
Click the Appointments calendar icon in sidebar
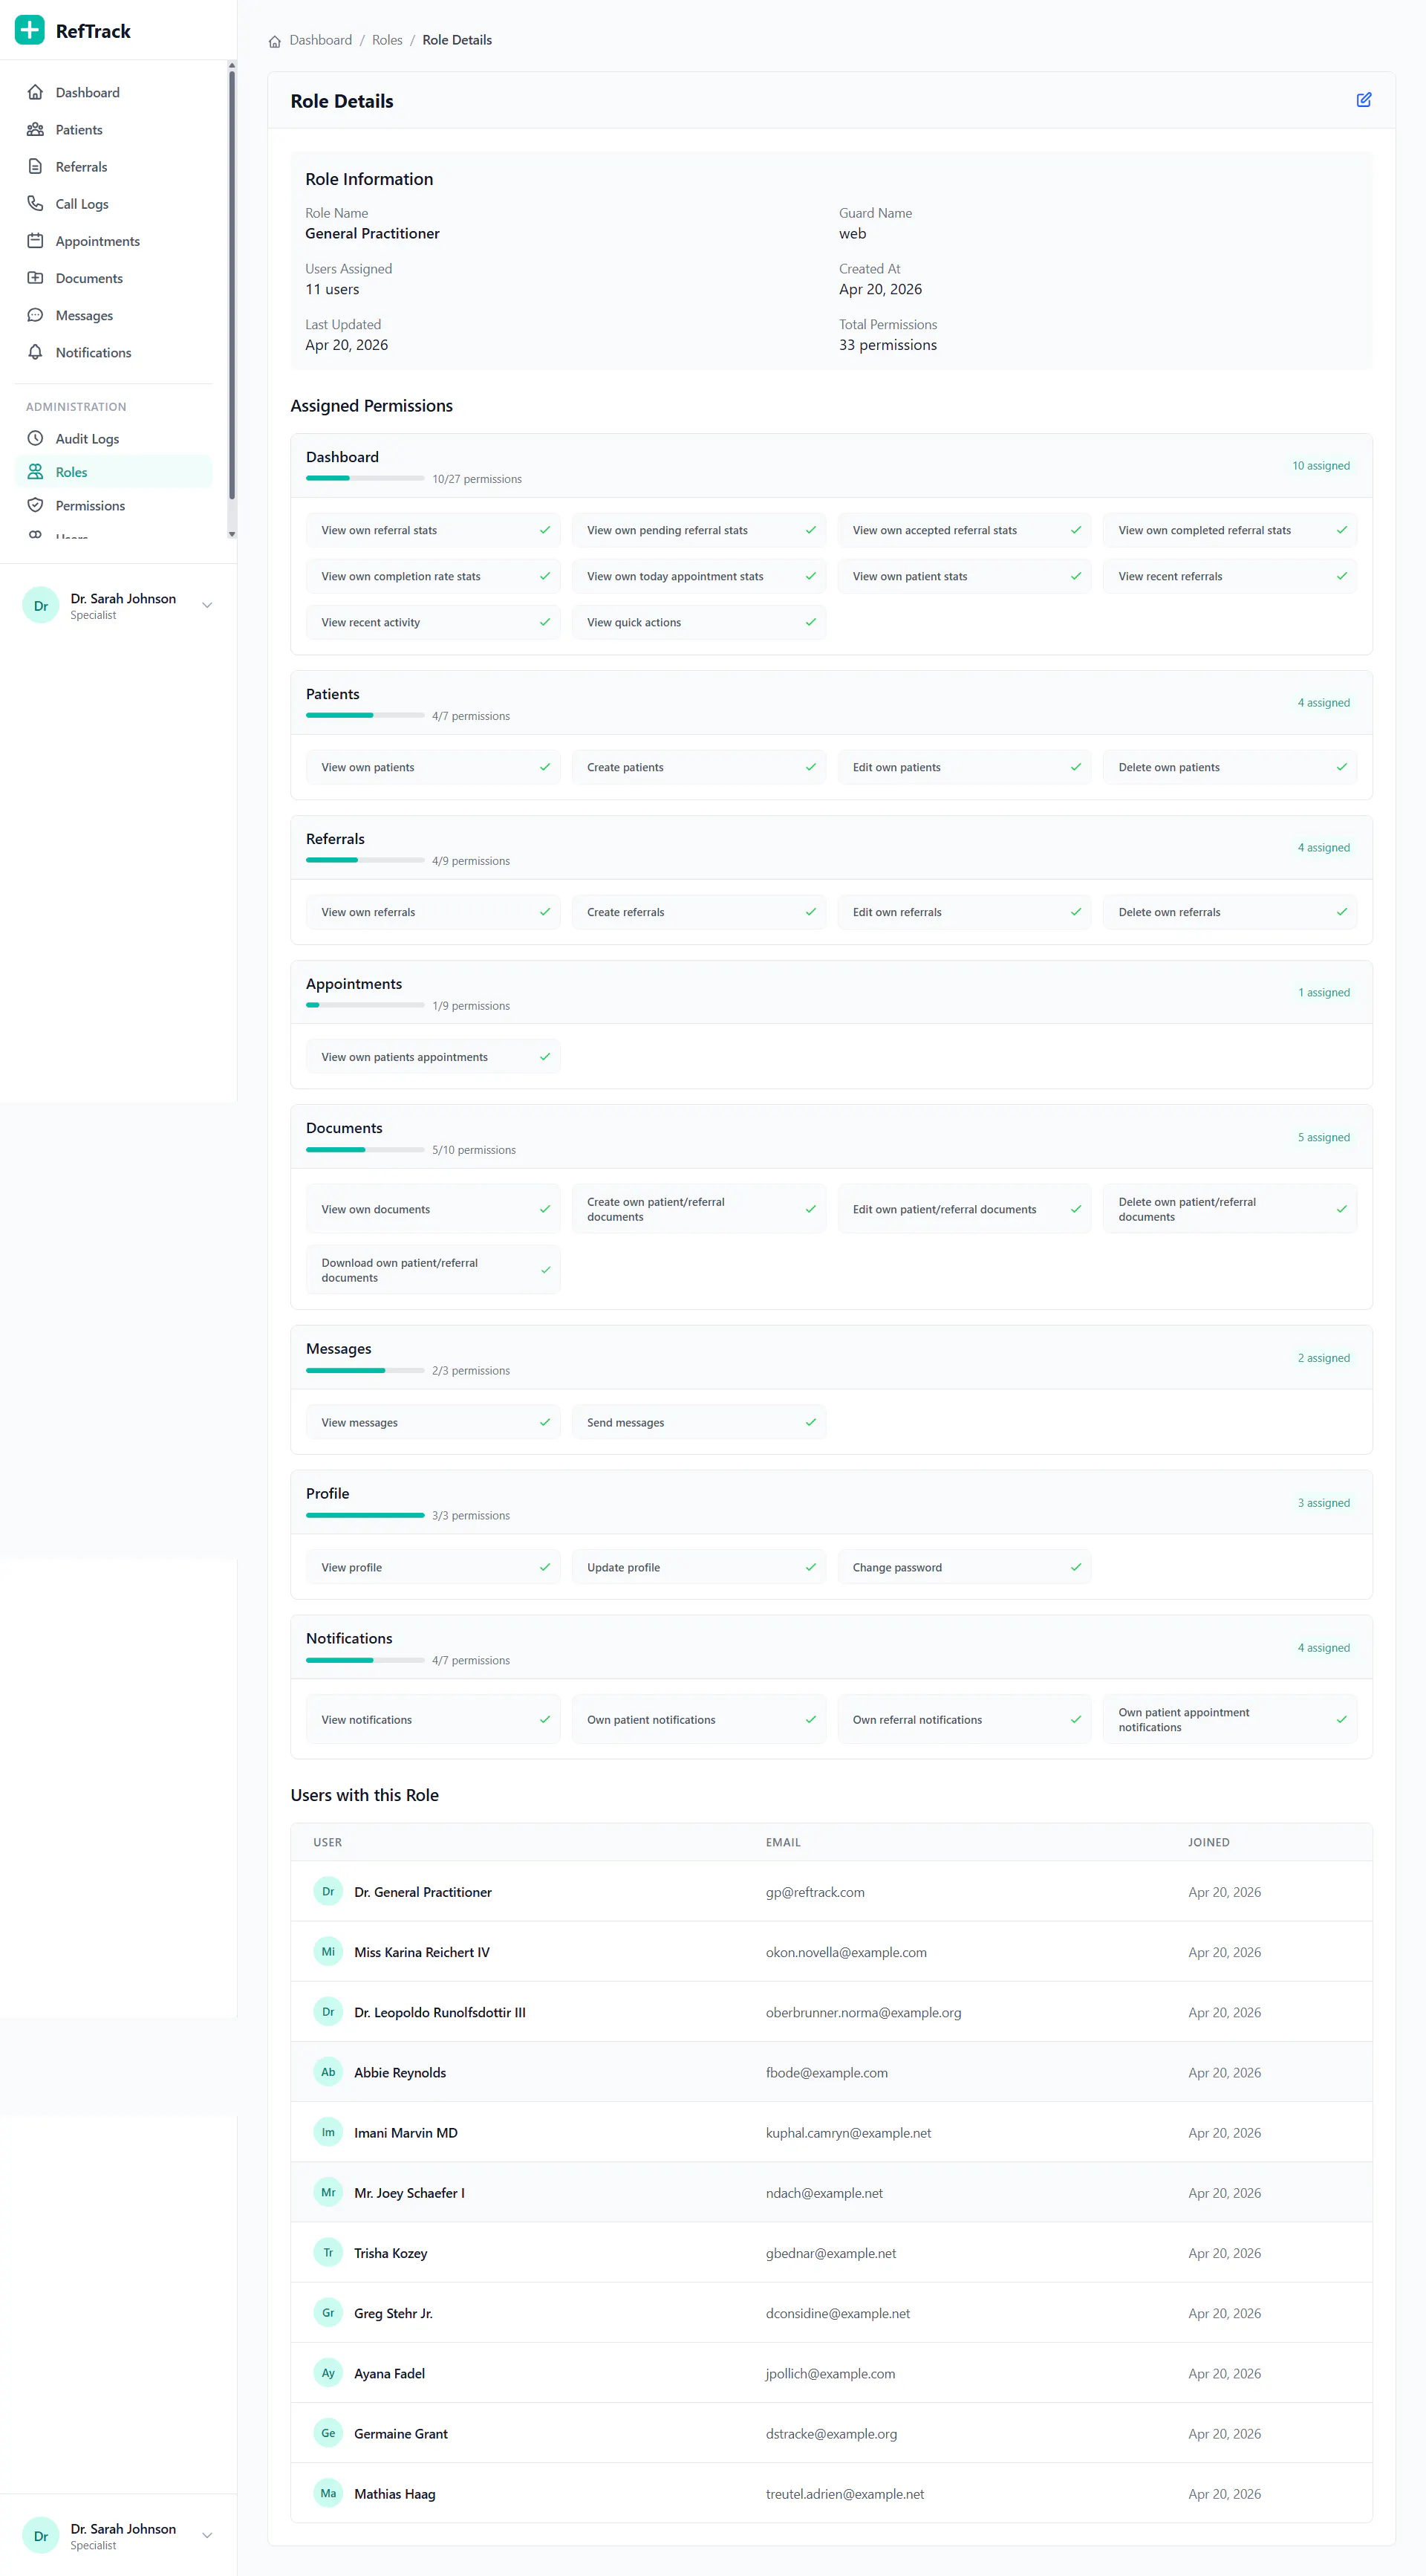click(x=35, y=240)
